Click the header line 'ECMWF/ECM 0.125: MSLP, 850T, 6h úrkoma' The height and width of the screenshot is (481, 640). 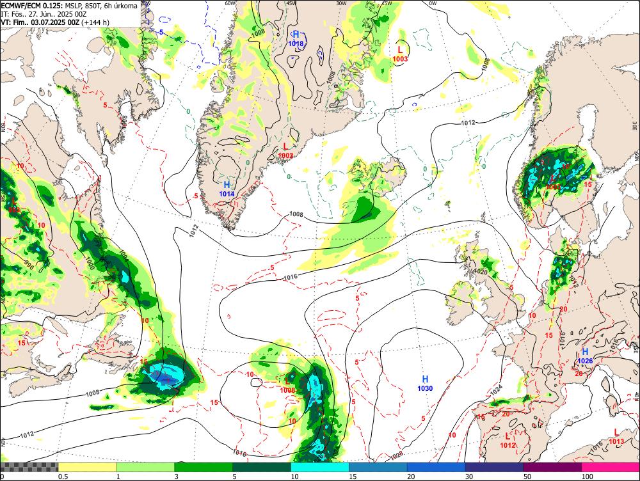[x=69, y=6]
